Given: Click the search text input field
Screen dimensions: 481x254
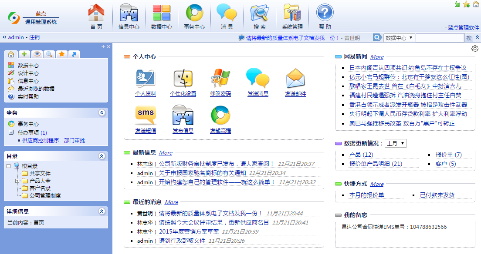Looking at the screenshot, I should pyautogui.click(x=439, y=38).
